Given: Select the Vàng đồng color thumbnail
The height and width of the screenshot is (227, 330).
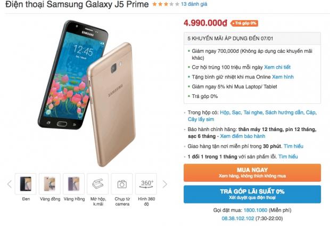Looking at the screenshot, I should pos(49,184).
